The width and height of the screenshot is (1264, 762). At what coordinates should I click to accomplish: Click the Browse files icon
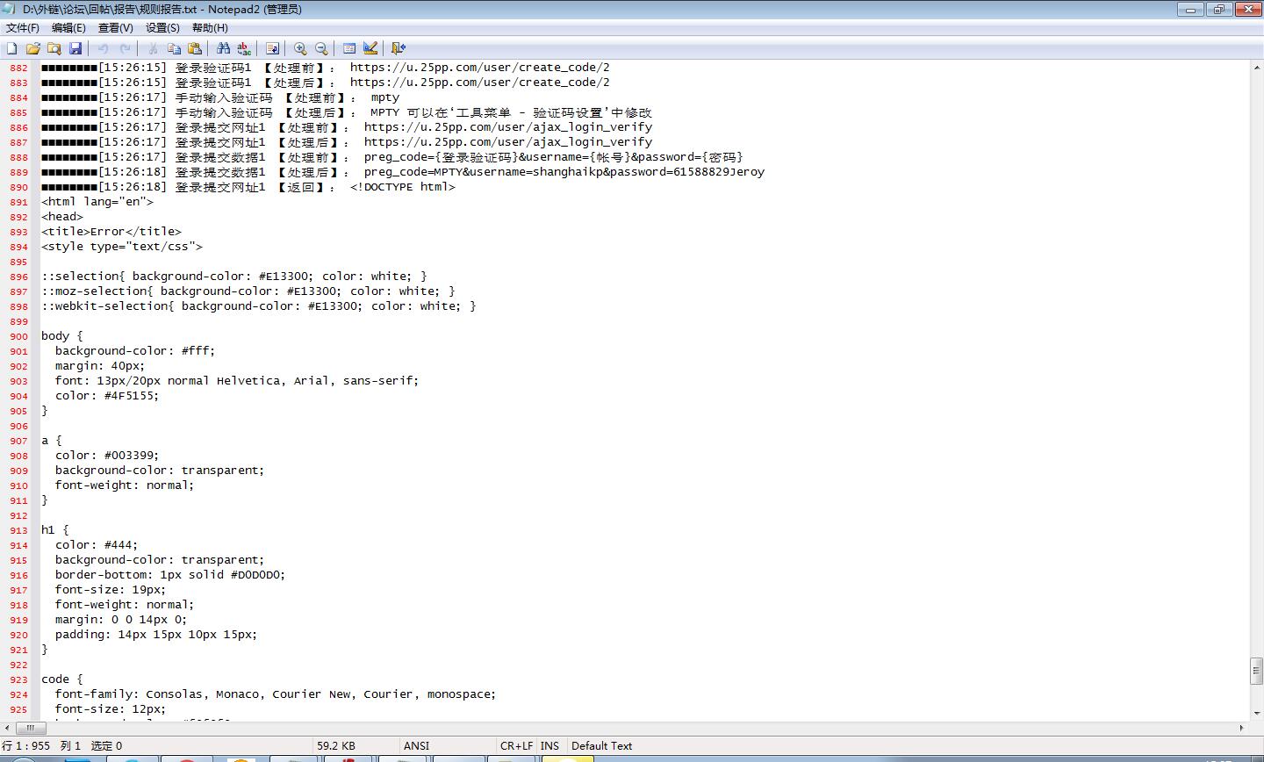pyautogui.click(x=54, y=48)
